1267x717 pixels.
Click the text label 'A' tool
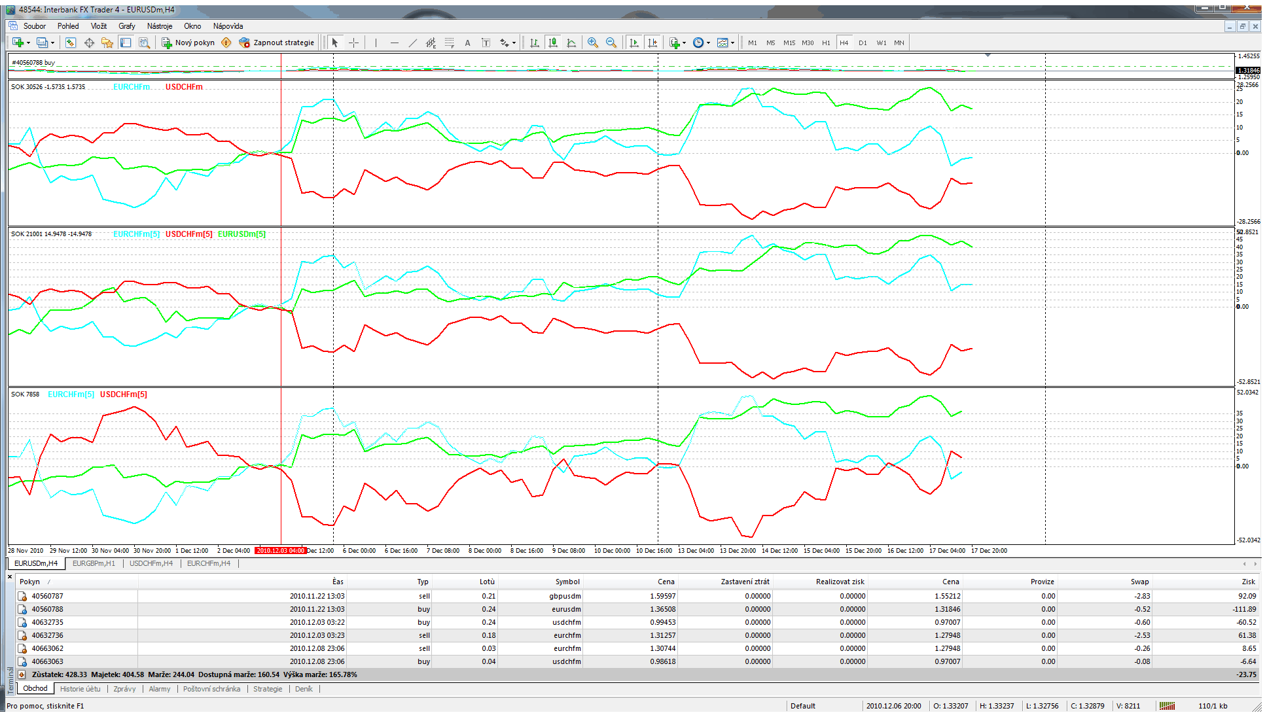(x=467, y=43)
